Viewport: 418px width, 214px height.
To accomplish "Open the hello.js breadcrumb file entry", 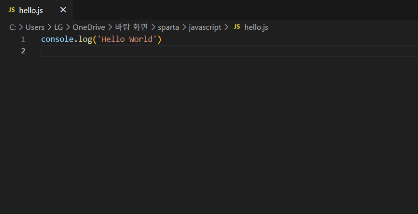I will (x=256, y=27).
